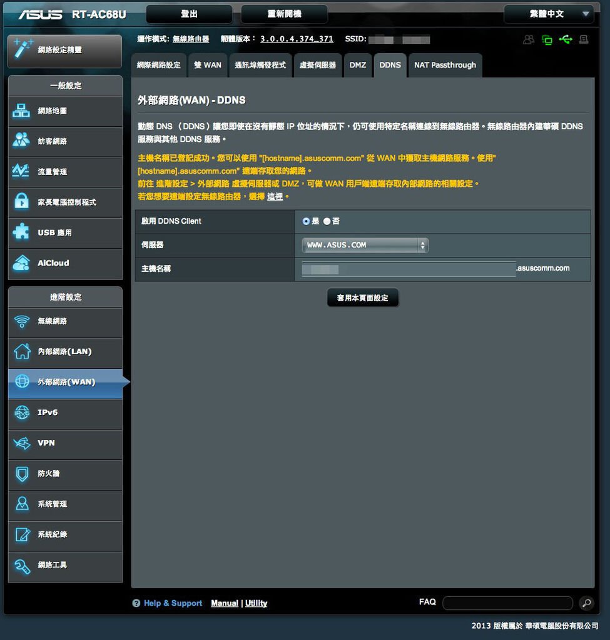Screen dimensions: 610x640
Task: Click the guest users status icon
Action: [x=529, y=39]
